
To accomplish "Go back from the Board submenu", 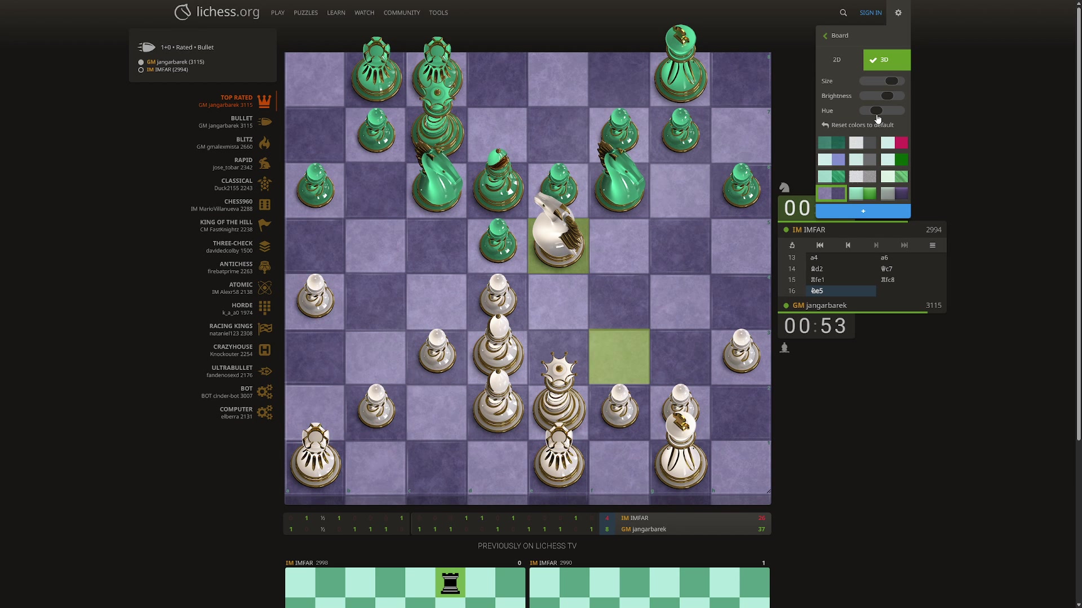I will click(x=826, y=35).
